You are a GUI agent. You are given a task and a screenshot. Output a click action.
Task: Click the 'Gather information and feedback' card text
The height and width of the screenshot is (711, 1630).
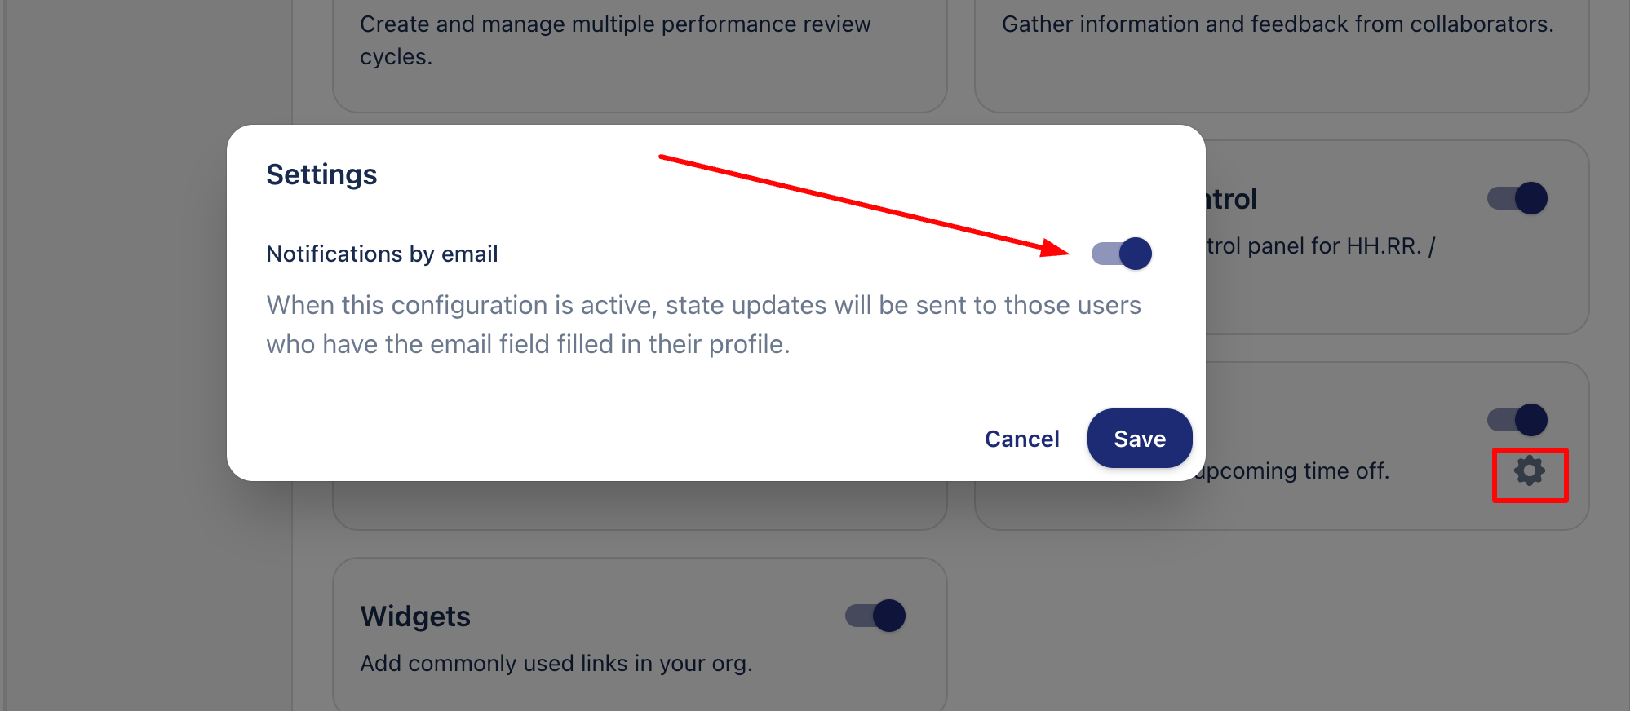click(x=1278, y=24)
